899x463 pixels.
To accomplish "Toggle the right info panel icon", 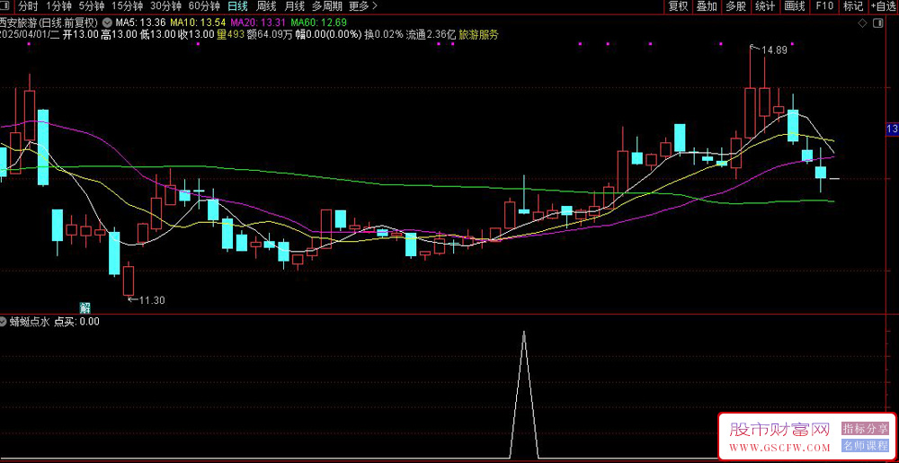I will (x=877, y=22).
